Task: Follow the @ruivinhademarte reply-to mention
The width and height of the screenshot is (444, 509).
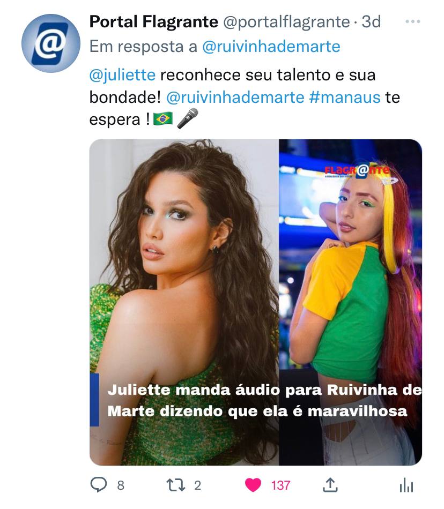Action: pyautogui.click(x=271, y=47)
